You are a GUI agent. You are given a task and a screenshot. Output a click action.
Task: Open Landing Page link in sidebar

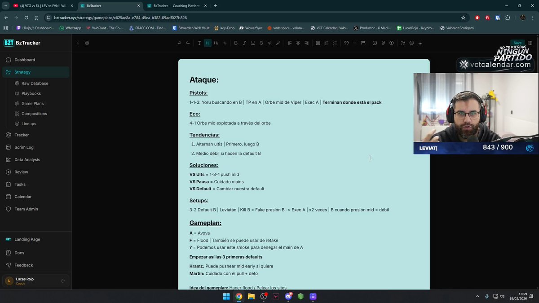36,239
